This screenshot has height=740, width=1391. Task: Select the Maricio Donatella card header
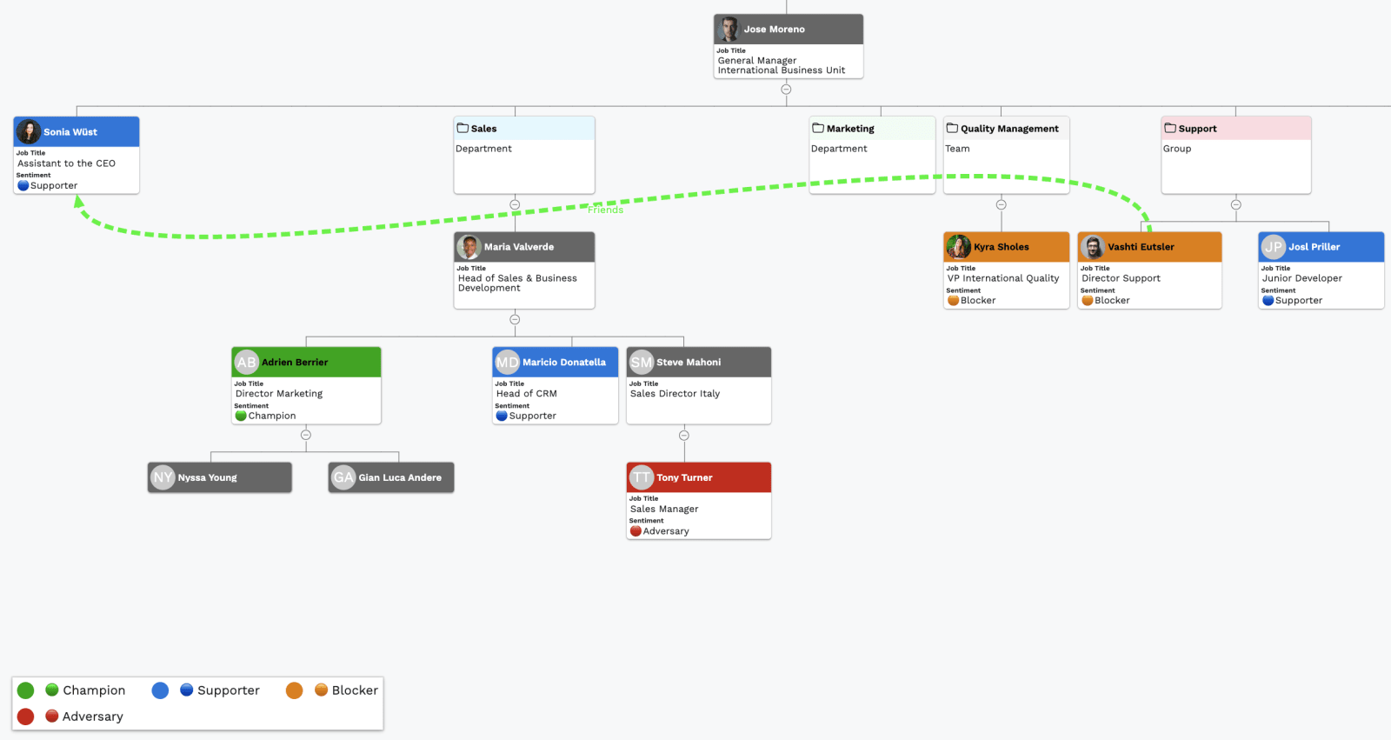[x=555, y=362]
